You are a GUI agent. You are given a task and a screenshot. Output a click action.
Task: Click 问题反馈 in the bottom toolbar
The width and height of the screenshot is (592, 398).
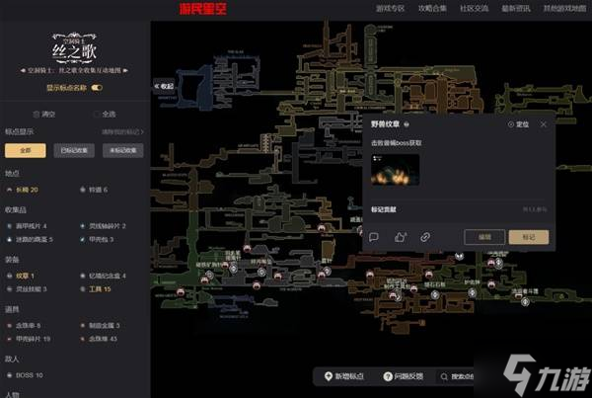point(404,376)
